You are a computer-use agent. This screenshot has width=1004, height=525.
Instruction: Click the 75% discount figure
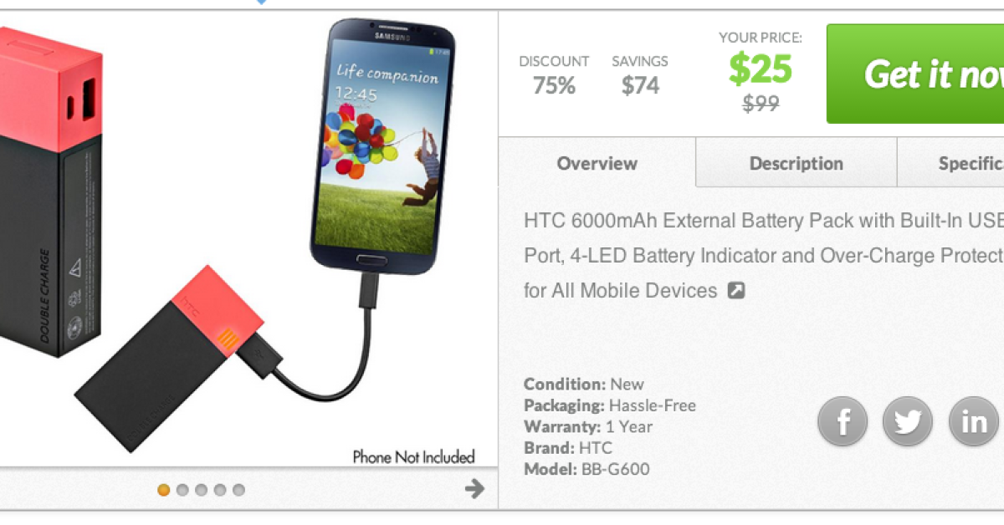click(554, 85)
